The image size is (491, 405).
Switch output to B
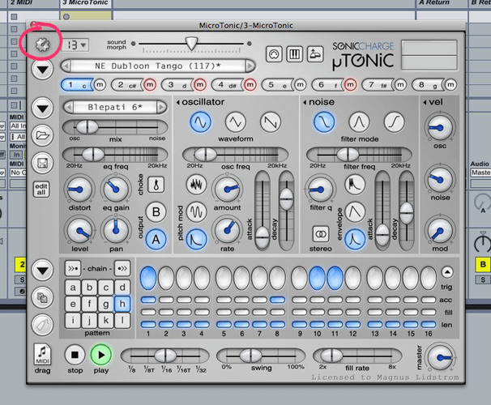click(x=156, y=212)
